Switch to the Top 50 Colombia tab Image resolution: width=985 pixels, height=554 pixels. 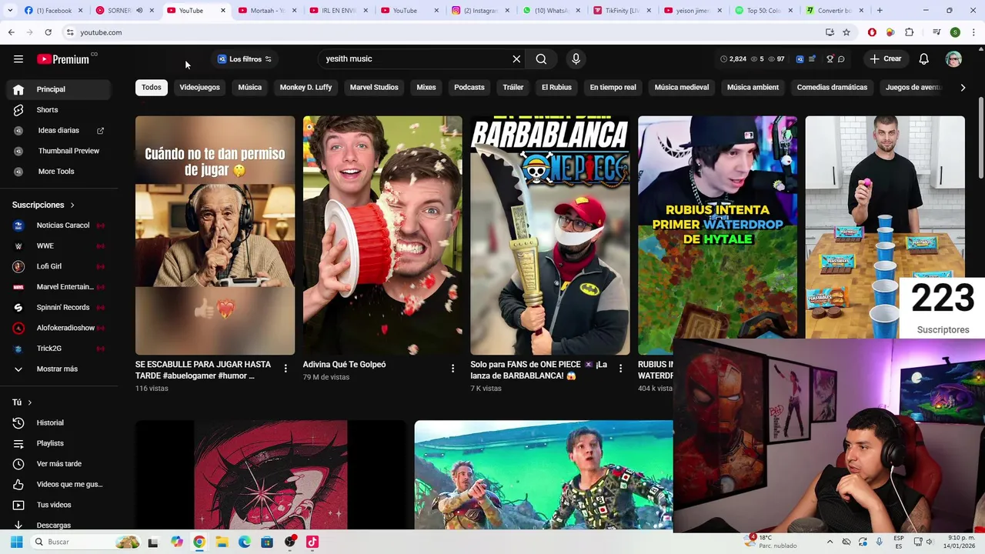point(764,11)
